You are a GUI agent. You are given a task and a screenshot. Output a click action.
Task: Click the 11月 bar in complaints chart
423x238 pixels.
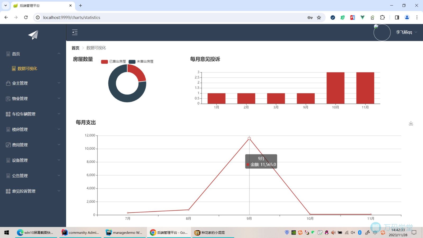[x=365, y=88]
